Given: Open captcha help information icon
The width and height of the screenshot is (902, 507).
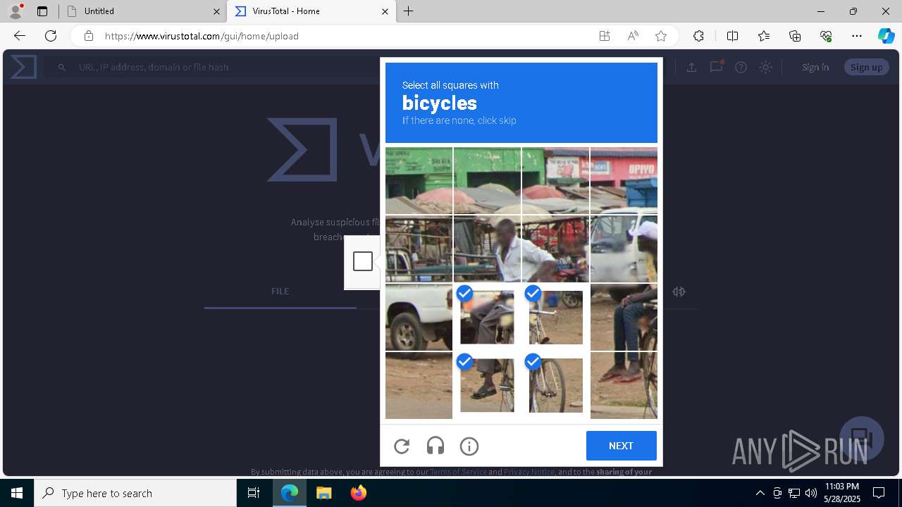Looking at the screenshot, I should click(469, 446).
